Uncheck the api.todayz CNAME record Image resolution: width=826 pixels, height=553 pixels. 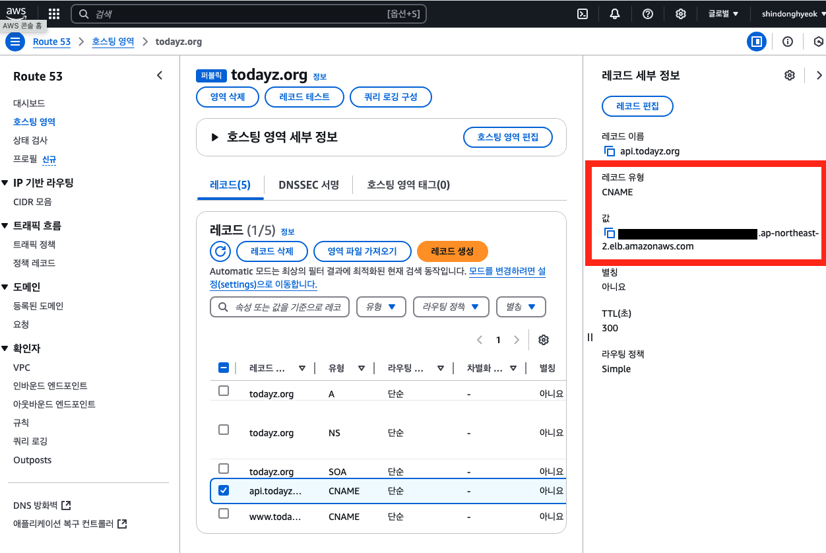coord(224,490)
